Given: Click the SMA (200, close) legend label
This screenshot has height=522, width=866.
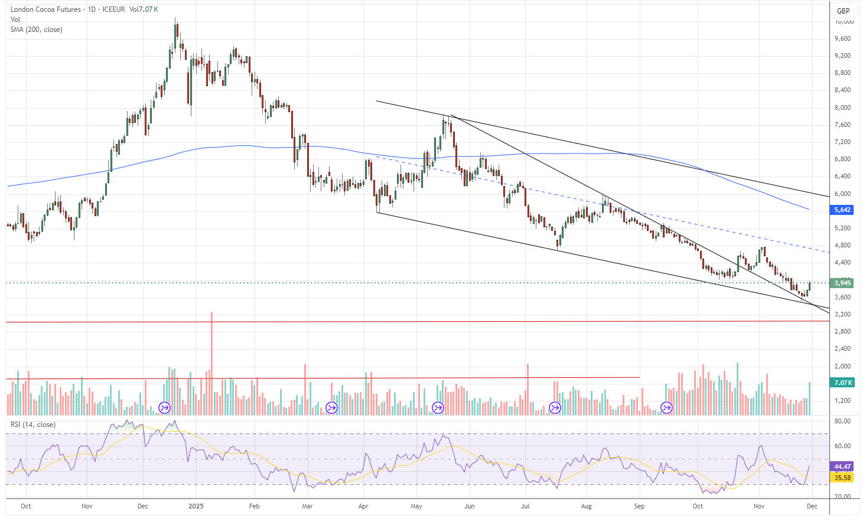Looking at the screenshot, I should 35,30.
